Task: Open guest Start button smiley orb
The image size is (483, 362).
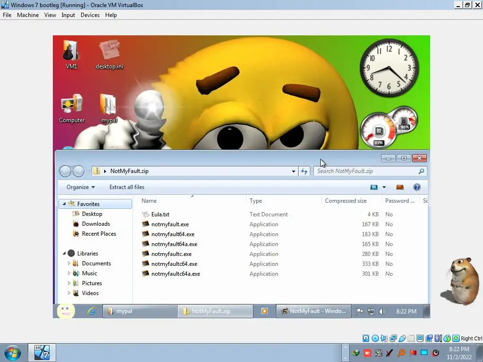Action: coord(66,311)
